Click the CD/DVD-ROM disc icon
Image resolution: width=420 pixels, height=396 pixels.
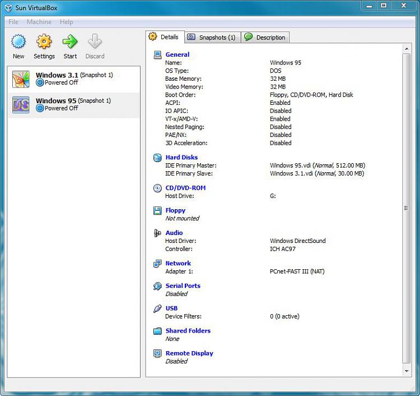[157, 188]
